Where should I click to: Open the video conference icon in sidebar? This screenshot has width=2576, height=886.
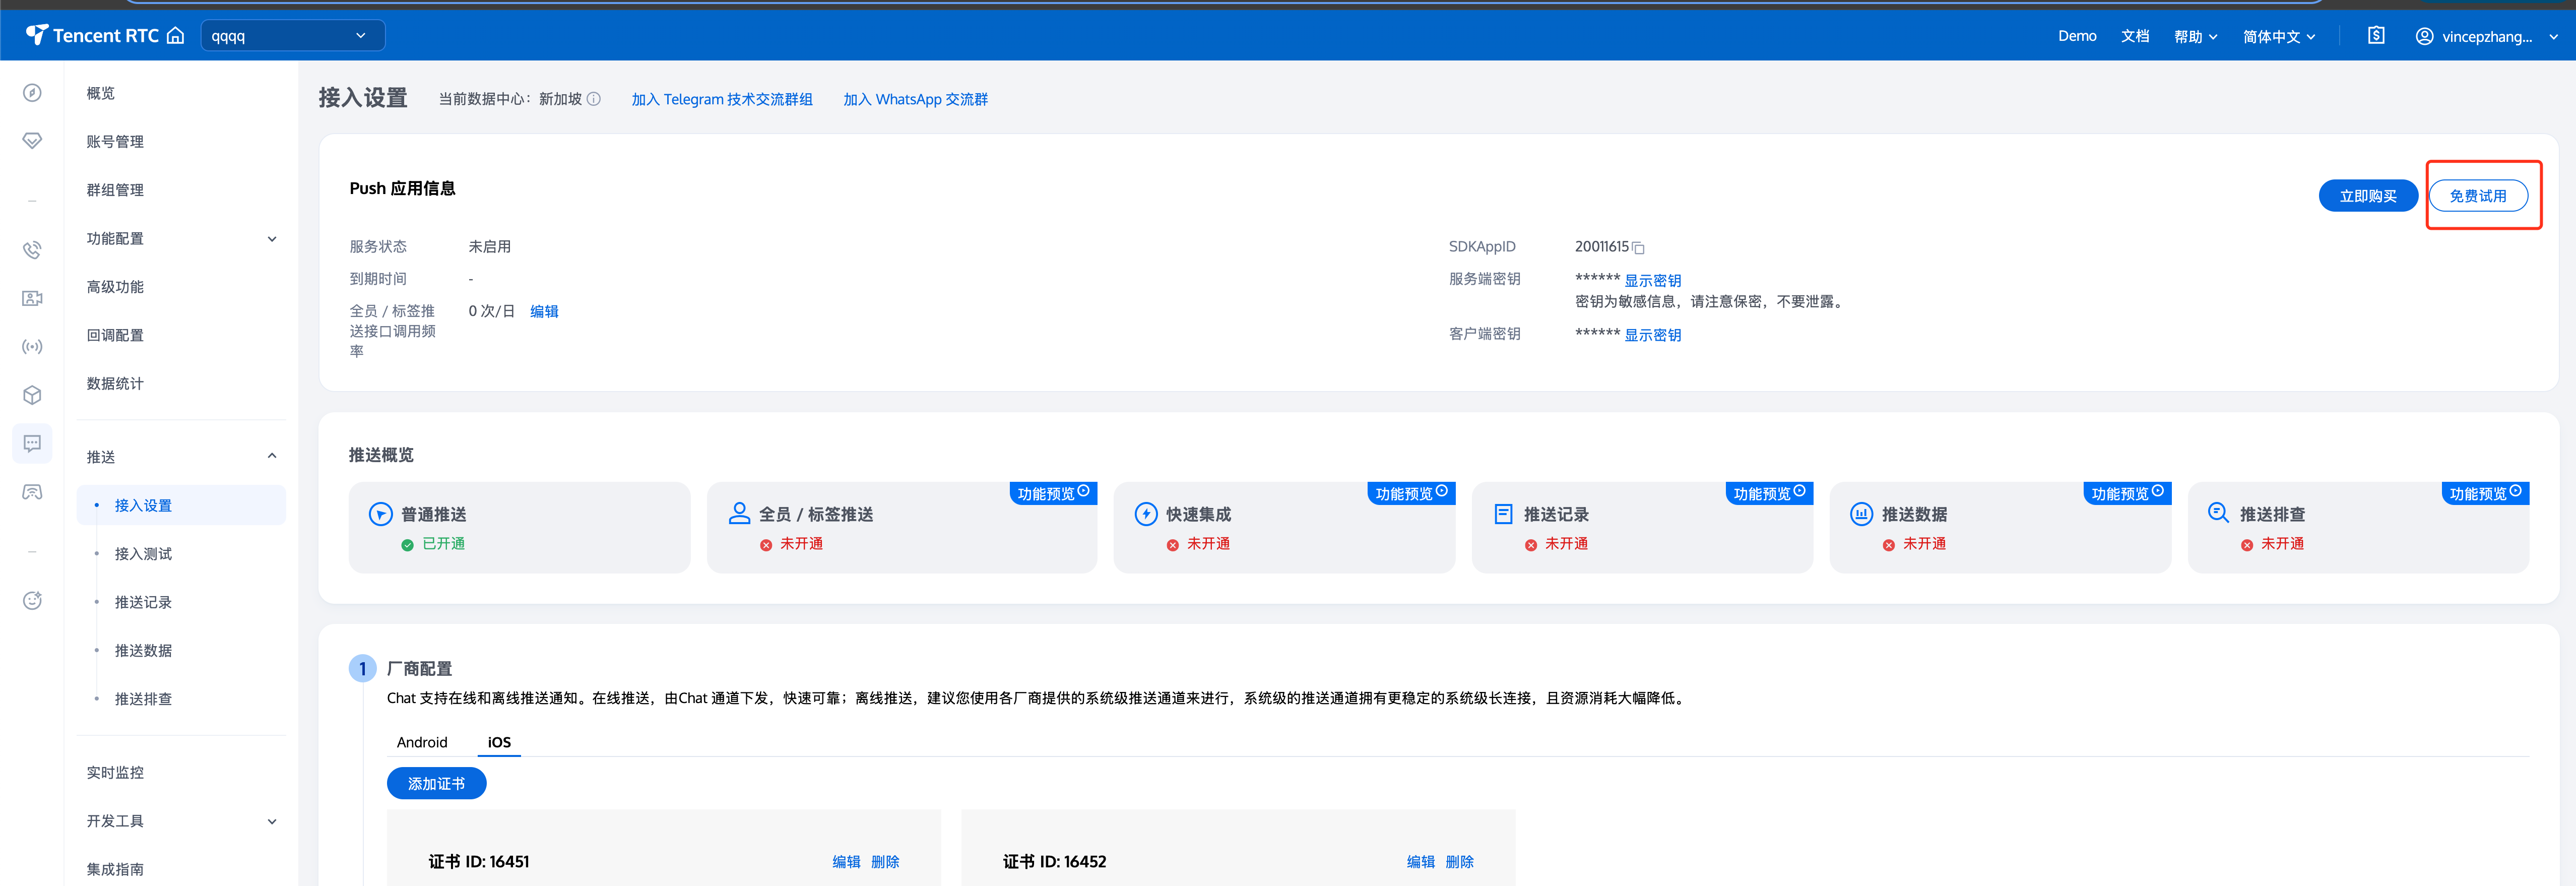32,298
